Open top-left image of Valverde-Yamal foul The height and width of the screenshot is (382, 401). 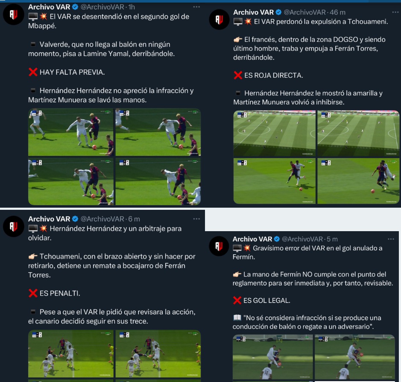pos(71,132)
